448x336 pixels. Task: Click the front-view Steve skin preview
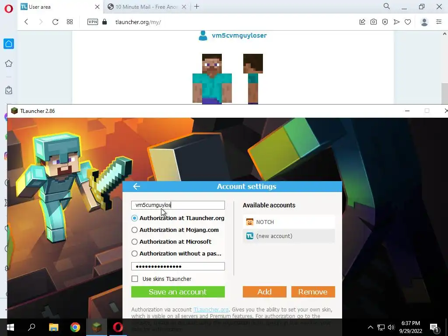pyautogui.click(x=212, y=79)
